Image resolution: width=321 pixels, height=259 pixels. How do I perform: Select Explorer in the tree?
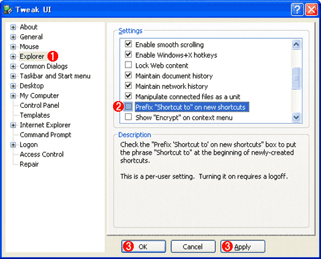pyautogui.click(x=32, y=56)
